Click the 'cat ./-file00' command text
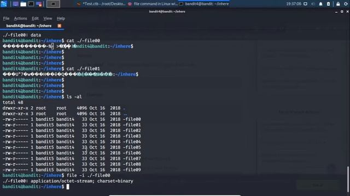The width and height of the screenshot is (350, 196). pyautogui.click(x=83, y=41)
